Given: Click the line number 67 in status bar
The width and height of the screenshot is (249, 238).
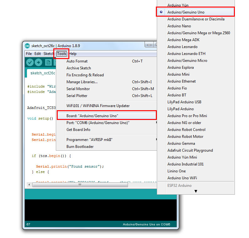Looking at the screenshot, I should click(x=28, y=224).
